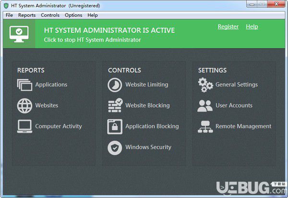The height and width of the screenshot is (198, 288).
Task: Open the Website Blocking label
Action: tap(147, 105)
